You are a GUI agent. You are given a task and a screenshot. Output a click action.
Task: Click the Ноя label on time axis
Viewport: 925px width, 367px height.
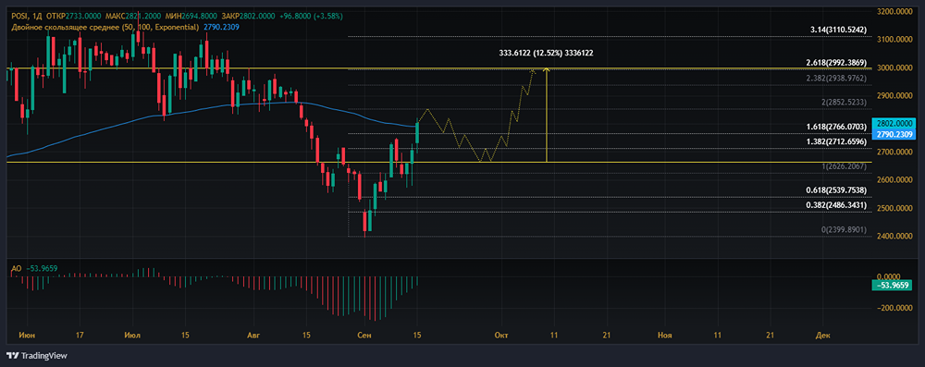click(x=665, y=335)
